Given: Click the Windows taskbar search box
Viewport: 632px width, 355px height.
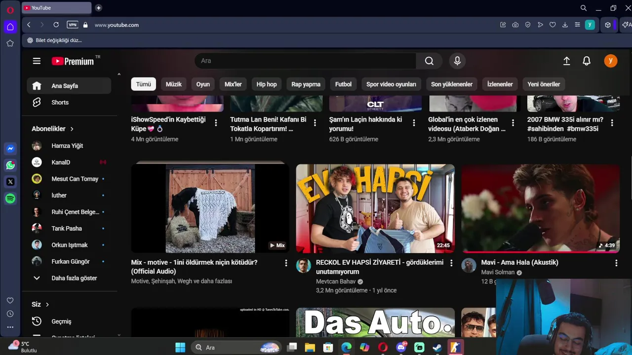Looking at the screenshot, I should [237, 348].
